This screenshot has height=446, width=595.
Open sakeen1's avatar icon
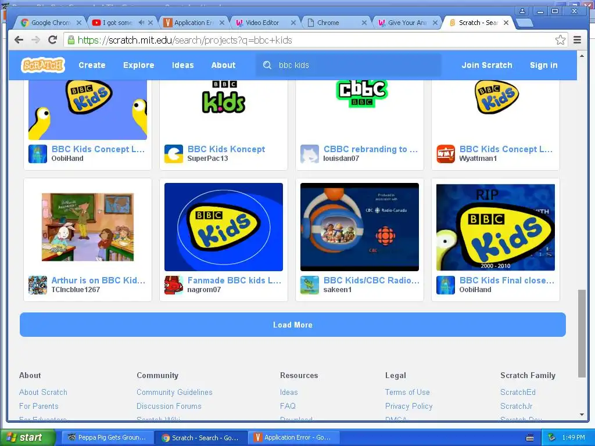coord(310,285)
